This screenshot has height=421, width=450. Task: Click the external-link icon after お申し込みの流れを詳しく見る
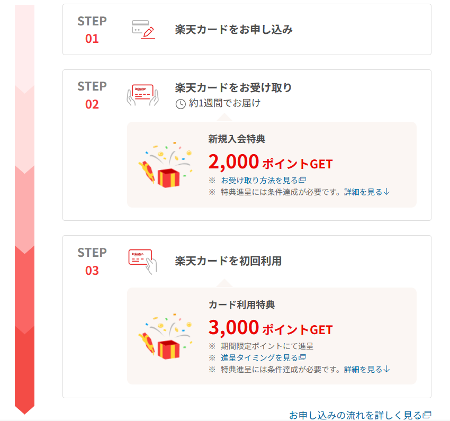pyautogui.click(x=427, y=415)
